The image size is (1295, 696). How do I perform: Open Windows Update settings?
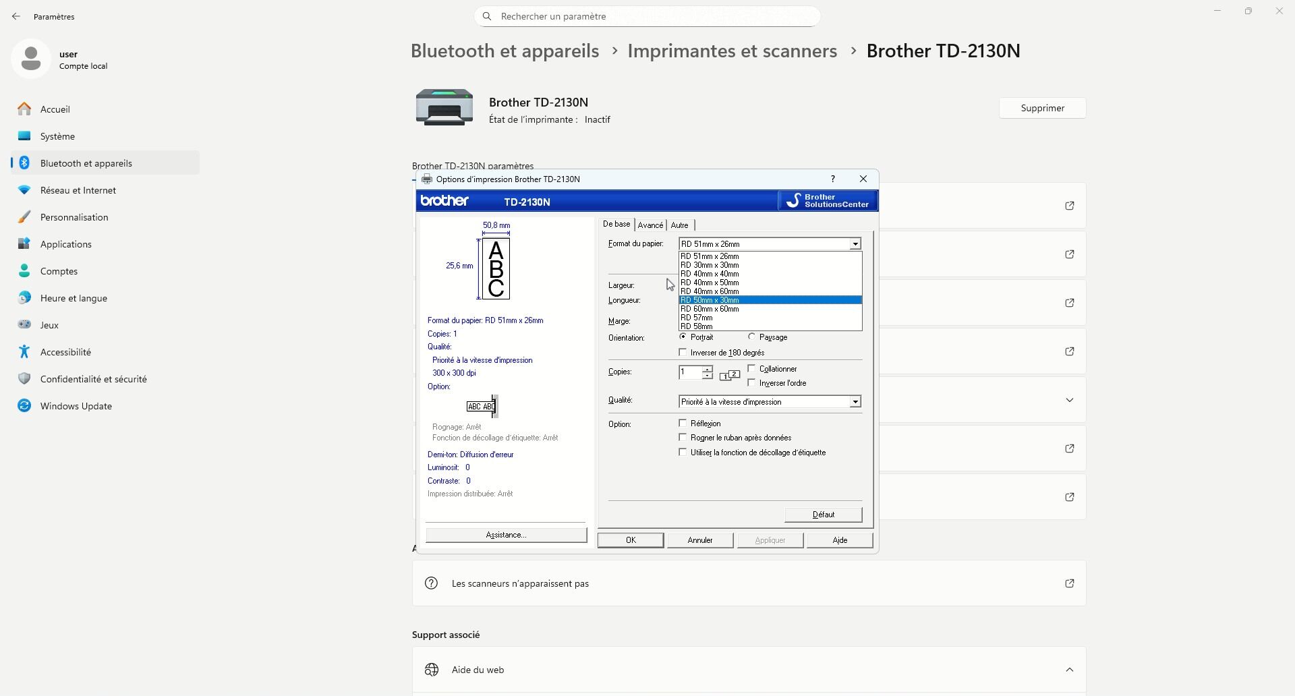point(105,406)
